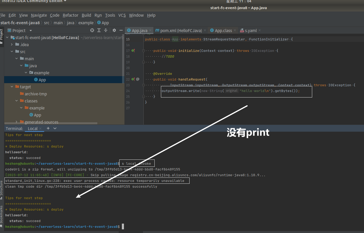Switch to the pom.xml (HelloFCJava) tab

click(181, 30)
